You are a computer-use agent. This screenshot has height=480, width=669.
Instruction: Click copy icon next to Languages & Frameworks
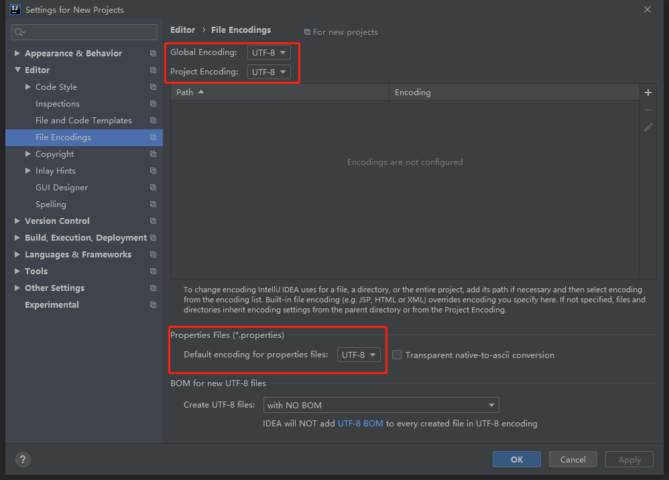point(153,255)
